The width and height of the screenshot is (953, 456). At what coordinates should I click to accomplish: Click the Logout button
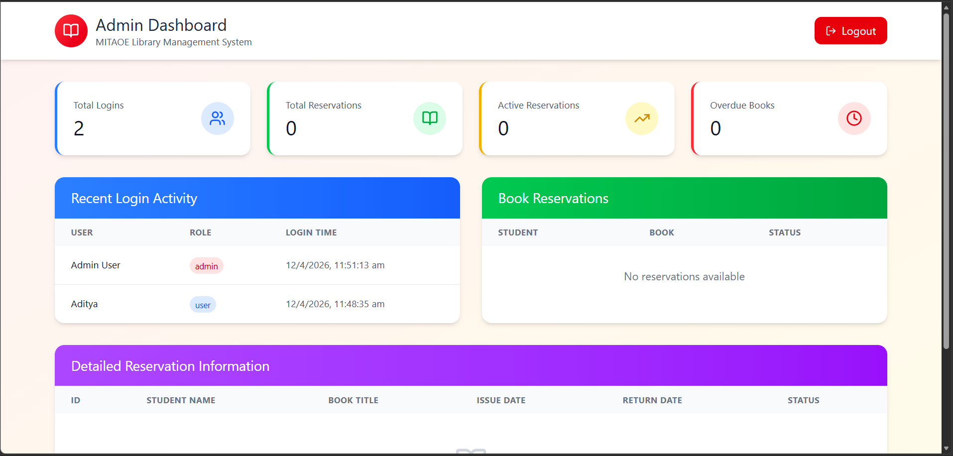tap(850, 31)
